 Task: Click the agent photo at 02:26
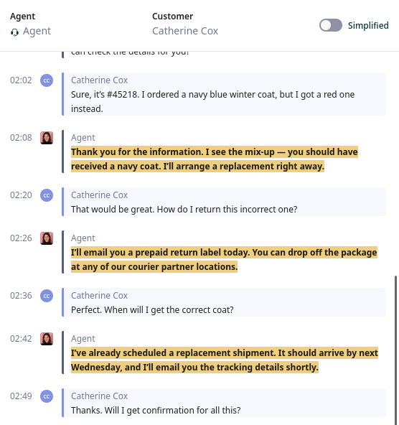(47, 238)
